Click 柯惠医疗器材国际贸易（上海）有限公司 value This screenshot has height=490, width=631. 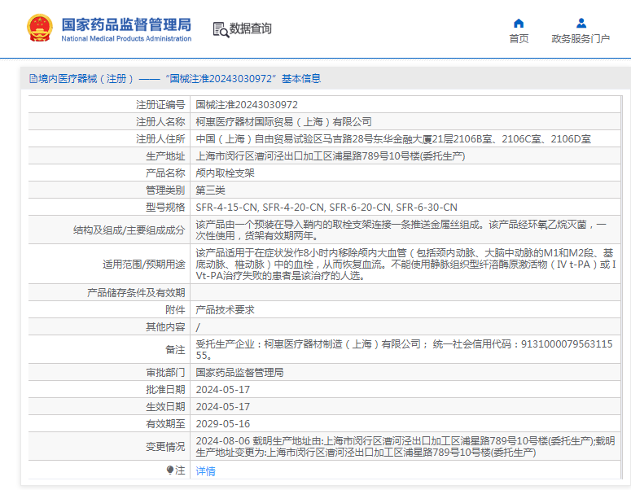click(x=283, y=121)
